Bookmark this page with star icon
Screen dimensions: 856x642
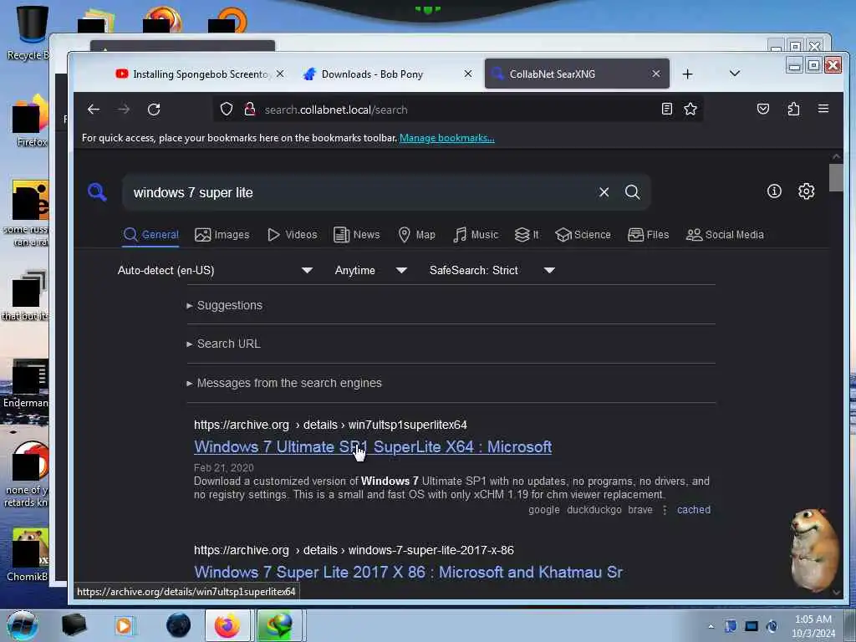tap(690, 110)
